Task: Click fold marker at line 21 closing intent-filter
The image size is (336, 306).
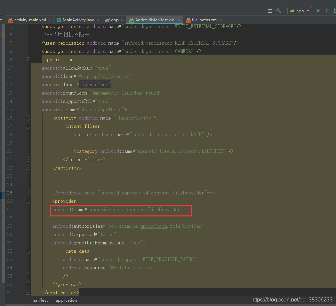Action: pyautogui.click(x=28, y=159)
